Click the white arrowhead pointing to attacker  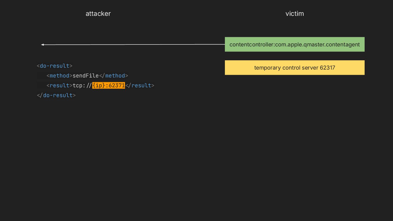pos(43,45)
